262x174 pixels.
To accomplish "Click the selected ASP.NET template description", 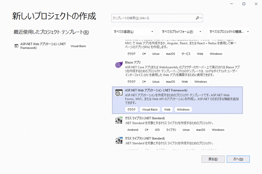I will click(182, 99).
